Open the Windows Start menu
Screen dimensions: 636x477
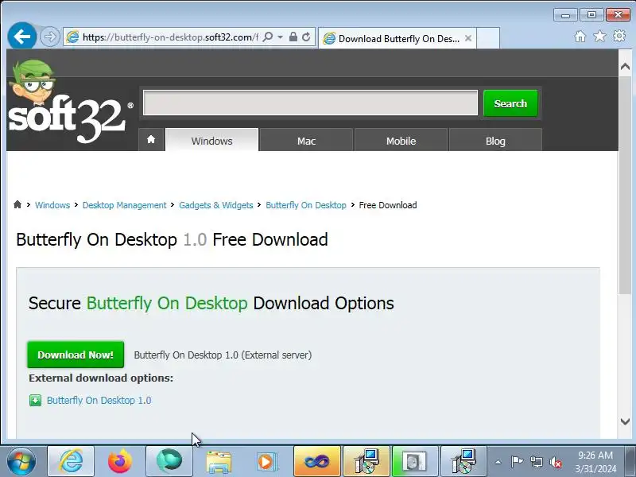(x=21, y=461)
